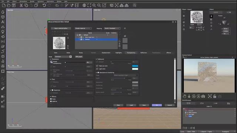Viewport: 237px width, 133px height.
Task: Select the terrain mountain tool in left sidebar
Action: pos(3,27)
